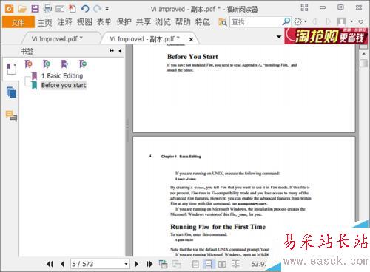Switch to continuous facing view mode

tap(235, 264)
